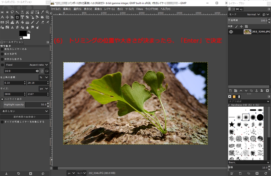This screenshot has width=271, height=176.
Task: Open the Filters menu
Action: (139, 9)
